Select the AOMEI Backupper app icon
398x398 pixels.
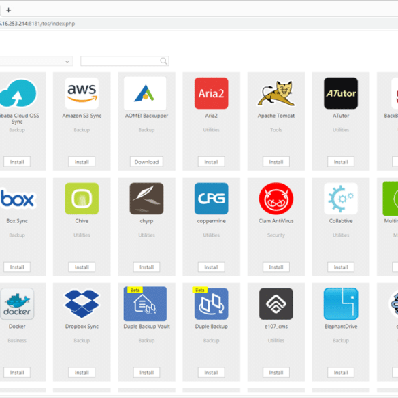pos(145,93)
